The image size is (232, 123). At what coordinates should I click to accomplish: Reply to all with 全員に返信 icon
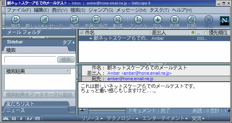96,20
